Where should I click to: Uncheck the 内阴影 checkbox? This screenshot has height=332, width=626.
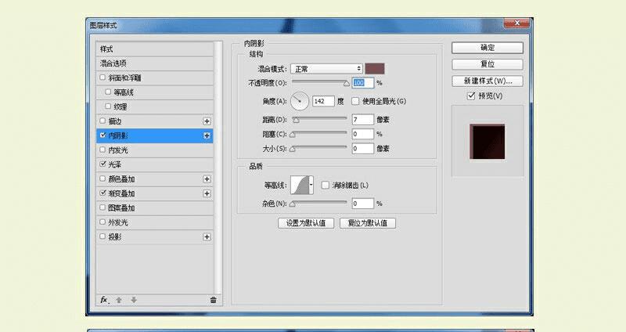click(103, 135)
